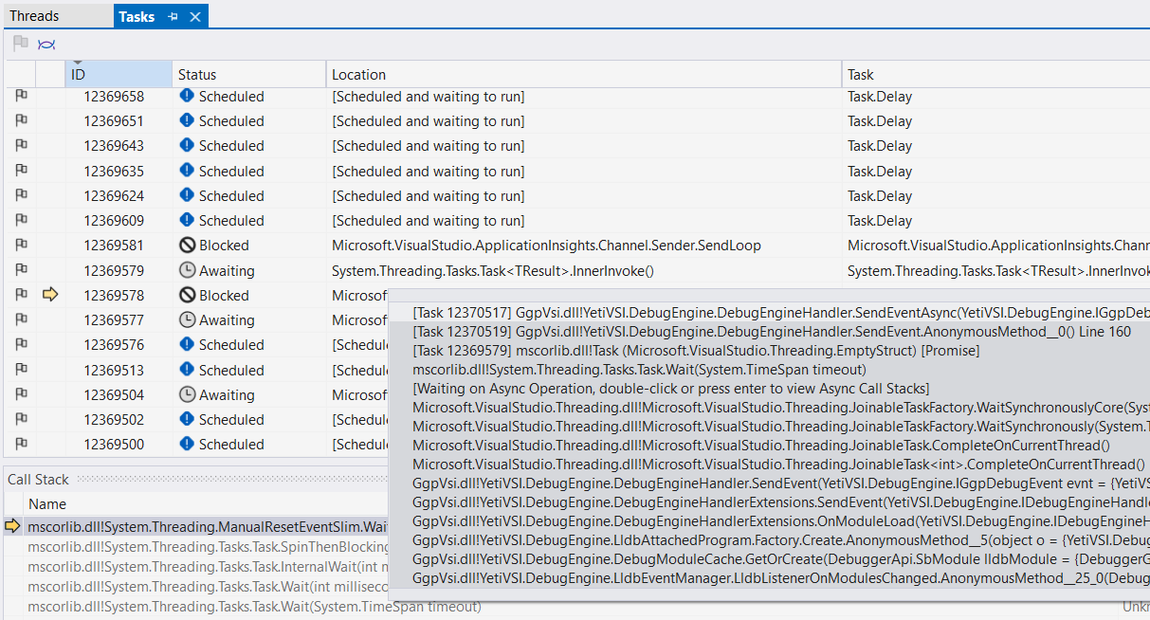Close the Tasks tab
Image resolution: width=1150 pixels, height=620 pixels.
click(x=195, y=17)
